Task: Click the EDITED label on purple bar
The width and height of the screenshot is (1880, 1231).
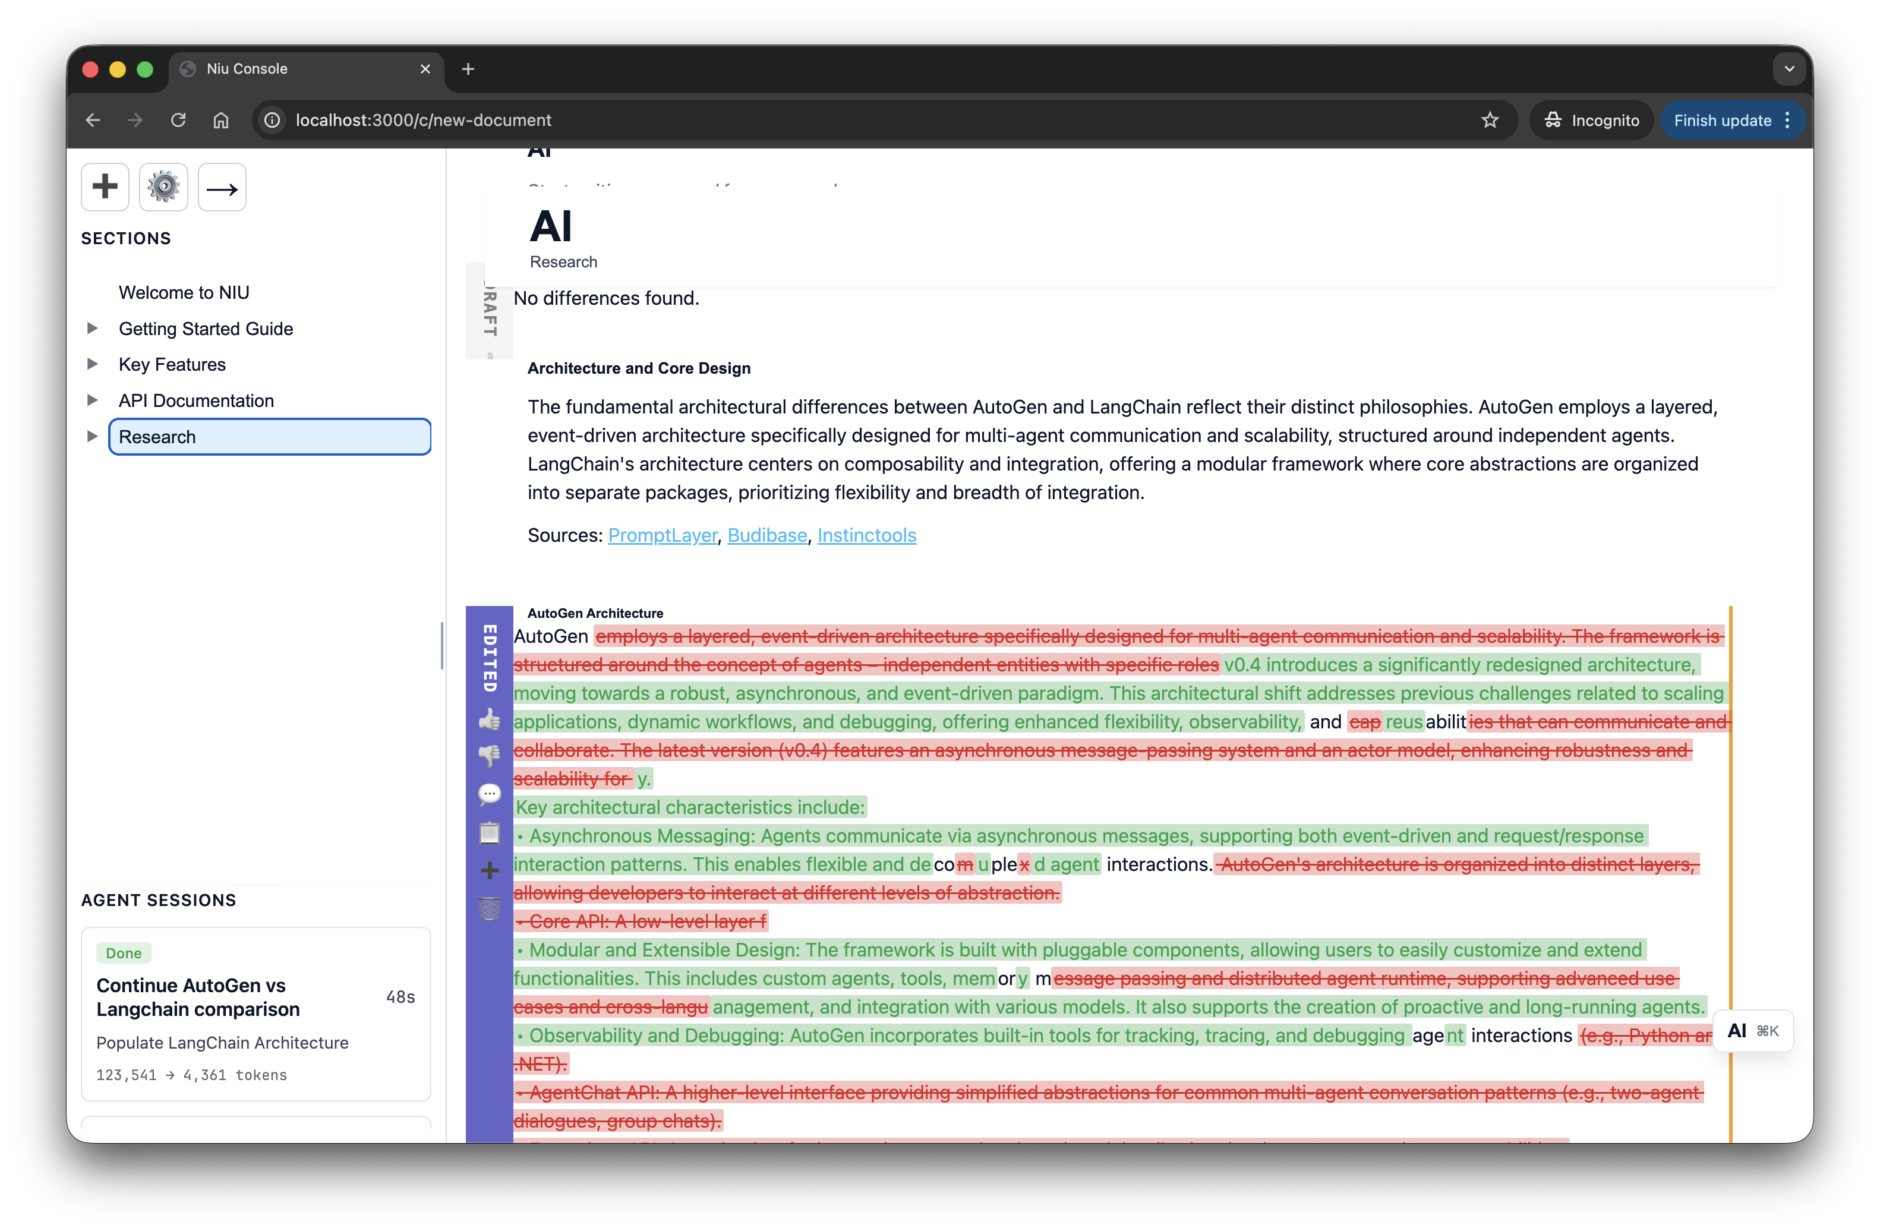Action: tap(490, 658)
